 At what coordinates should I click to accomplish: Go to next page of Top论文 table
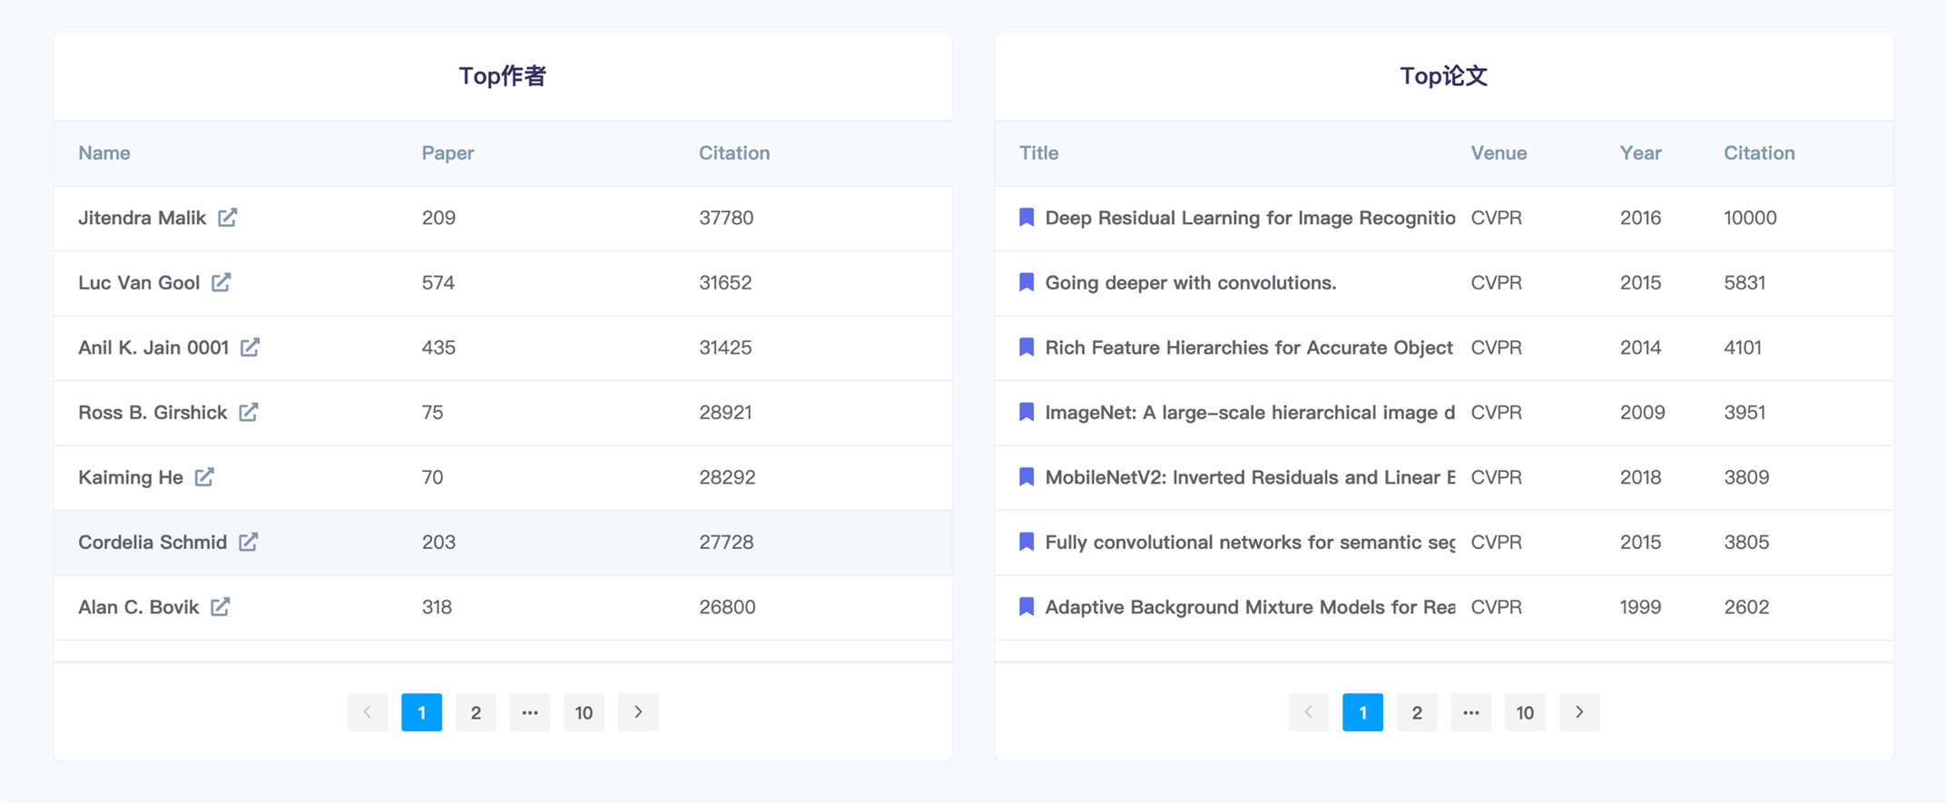click(1579, 712)
